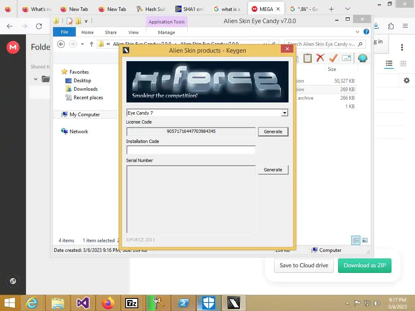The width and height of the screenshot is (415, 311).
Task: Click Generate next to License Code
Action: coord(273,132)
